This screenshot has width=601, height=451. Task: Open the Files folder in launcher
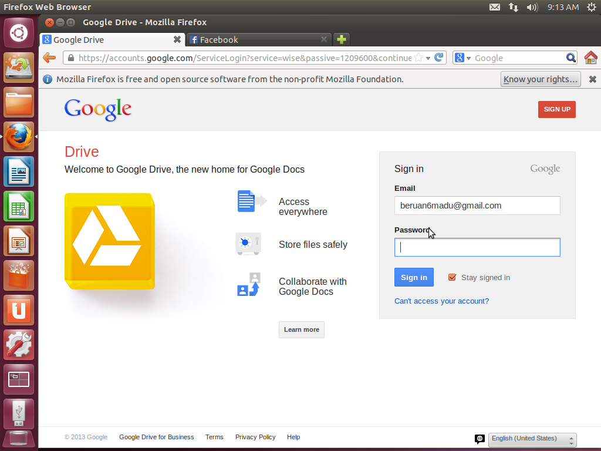click(x=18, y=102)
